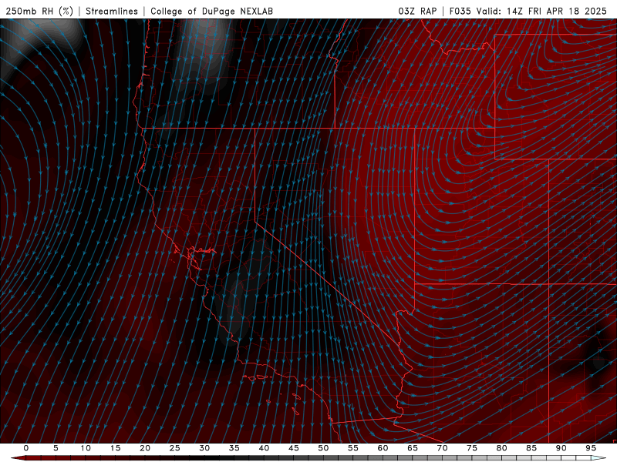
Task: Click the colorbar label "70"
Action: (x=442, y=448)
